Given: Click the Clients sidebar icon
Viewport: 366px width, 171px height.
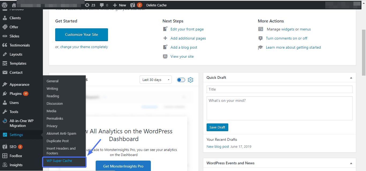Looking at the screenshot, I should (x=5, y=18).
